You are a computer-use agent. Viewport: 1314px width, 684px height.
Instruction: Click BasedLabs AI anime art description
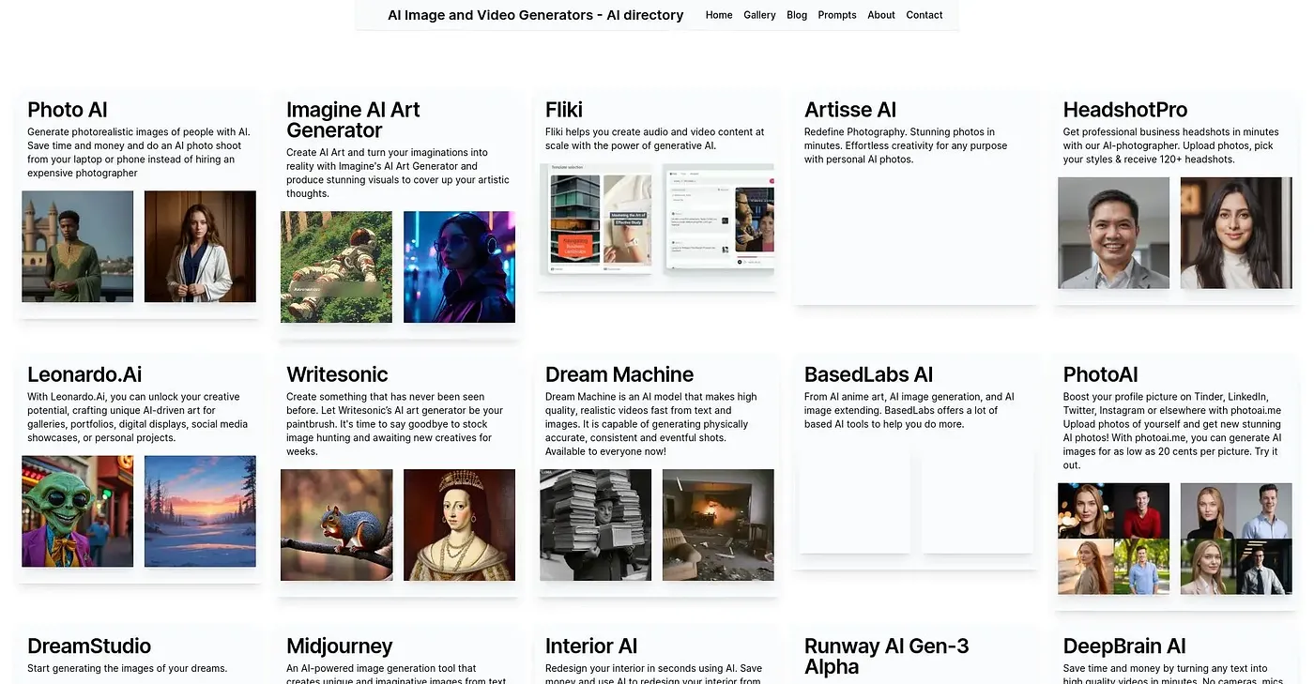tap(909, 410)
